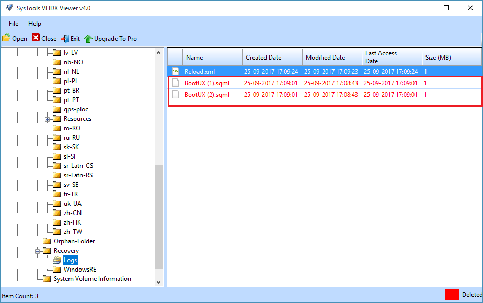483x303 pixels.
Task: Click the sk-SK folder icon
Action: click(56, 147)
